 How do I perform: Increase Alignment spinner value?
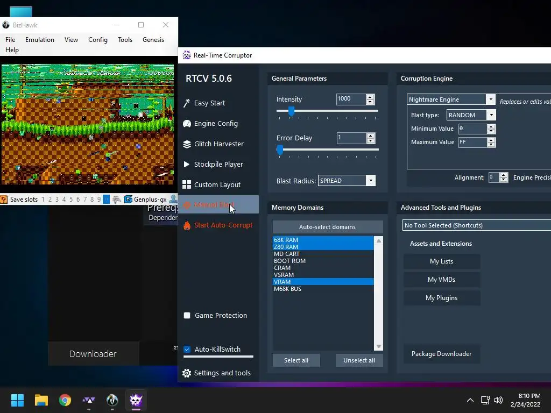coord(504,175)
